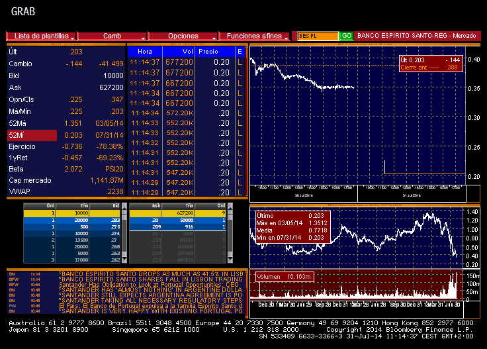Open headline SANTANDER HAS ALMOST NOTHING IN ARGENTINE
The image size is (487, 349).
click(151, 289)
